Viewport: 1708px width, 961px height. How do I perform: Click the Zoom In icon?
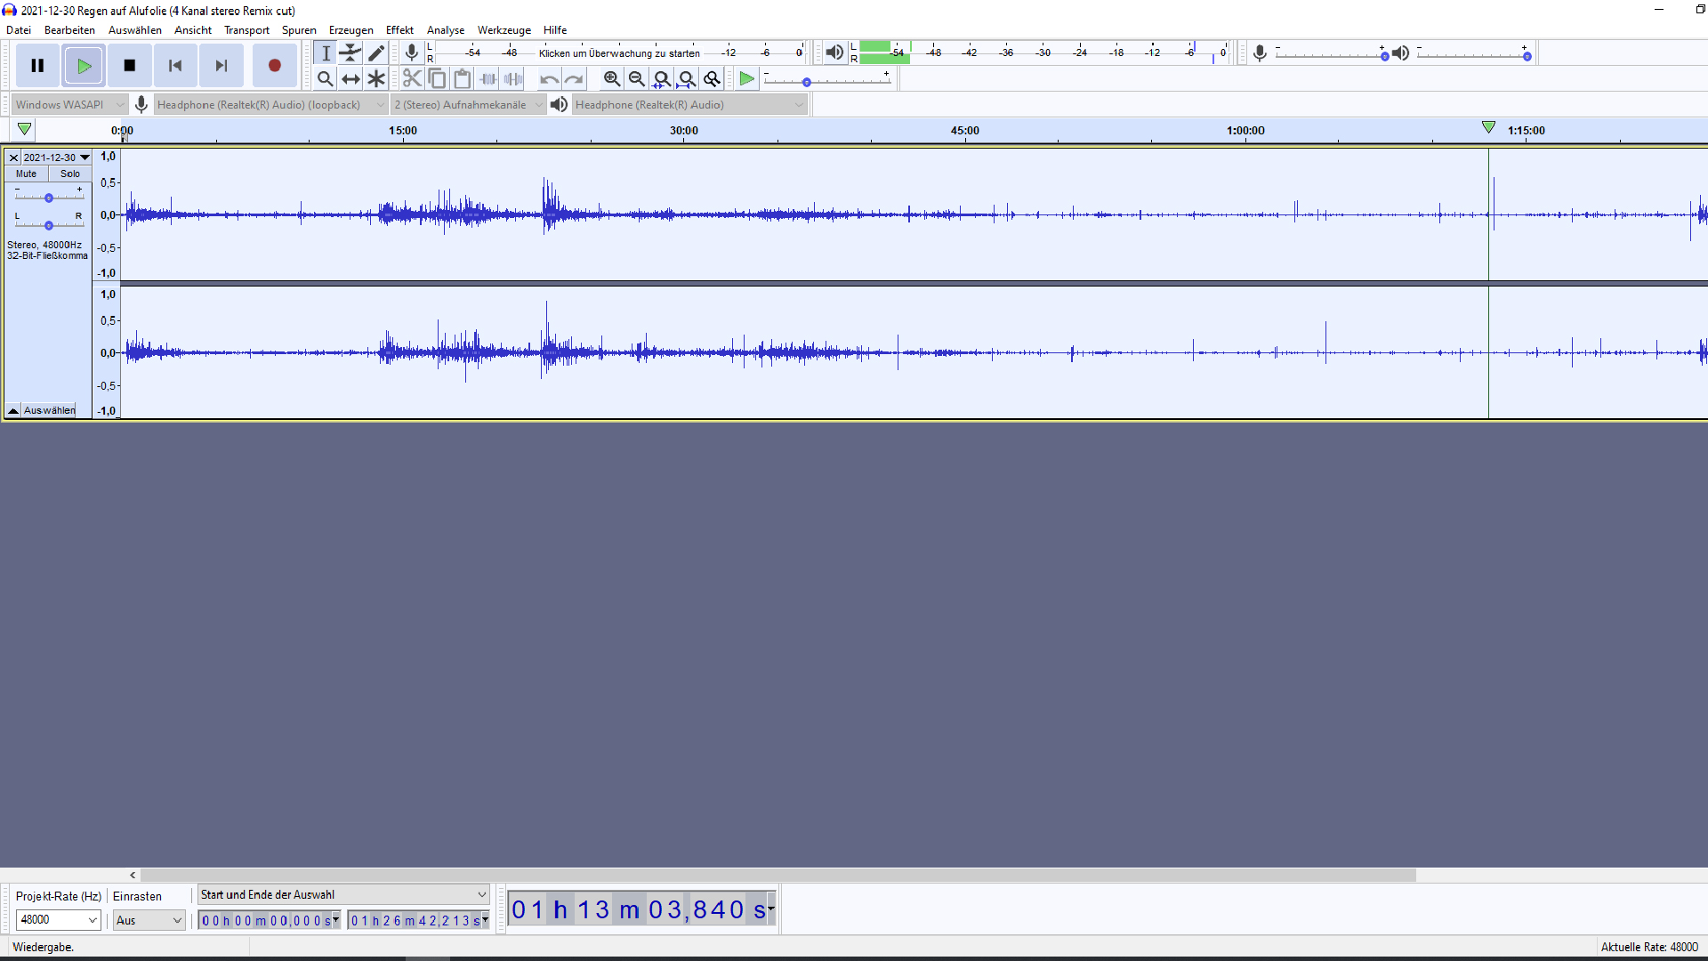pyautogui.click(x=612, y=78)
